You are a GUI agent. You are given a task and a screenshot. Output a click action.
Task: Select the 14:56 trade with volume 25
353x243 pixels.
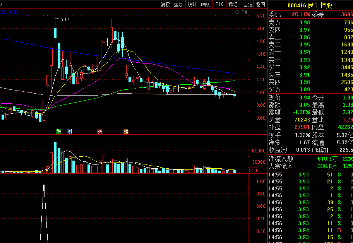[310, 210]
